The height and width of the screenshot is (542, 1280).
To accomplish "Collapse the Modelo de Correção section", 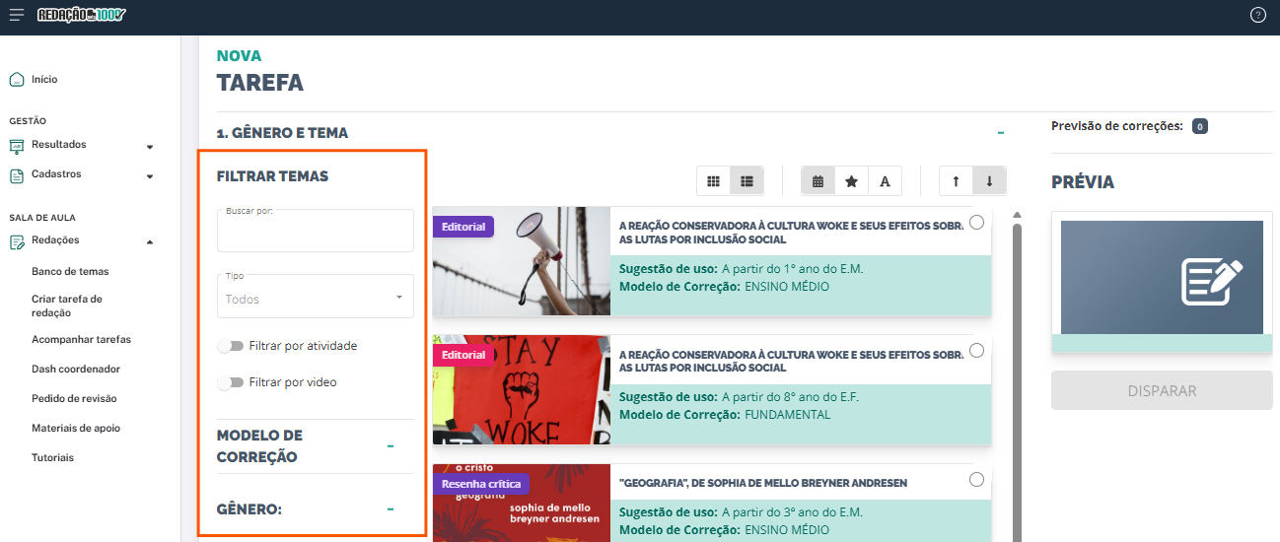I will 391,446.
